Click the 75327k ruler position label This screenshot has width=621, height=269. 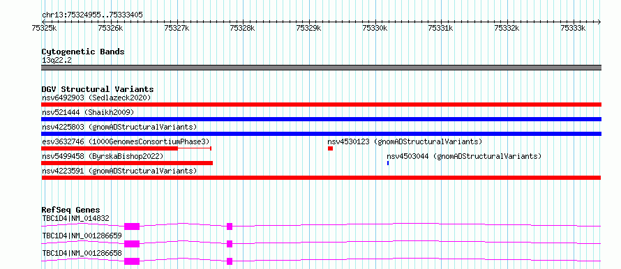[x=177, y=28]
